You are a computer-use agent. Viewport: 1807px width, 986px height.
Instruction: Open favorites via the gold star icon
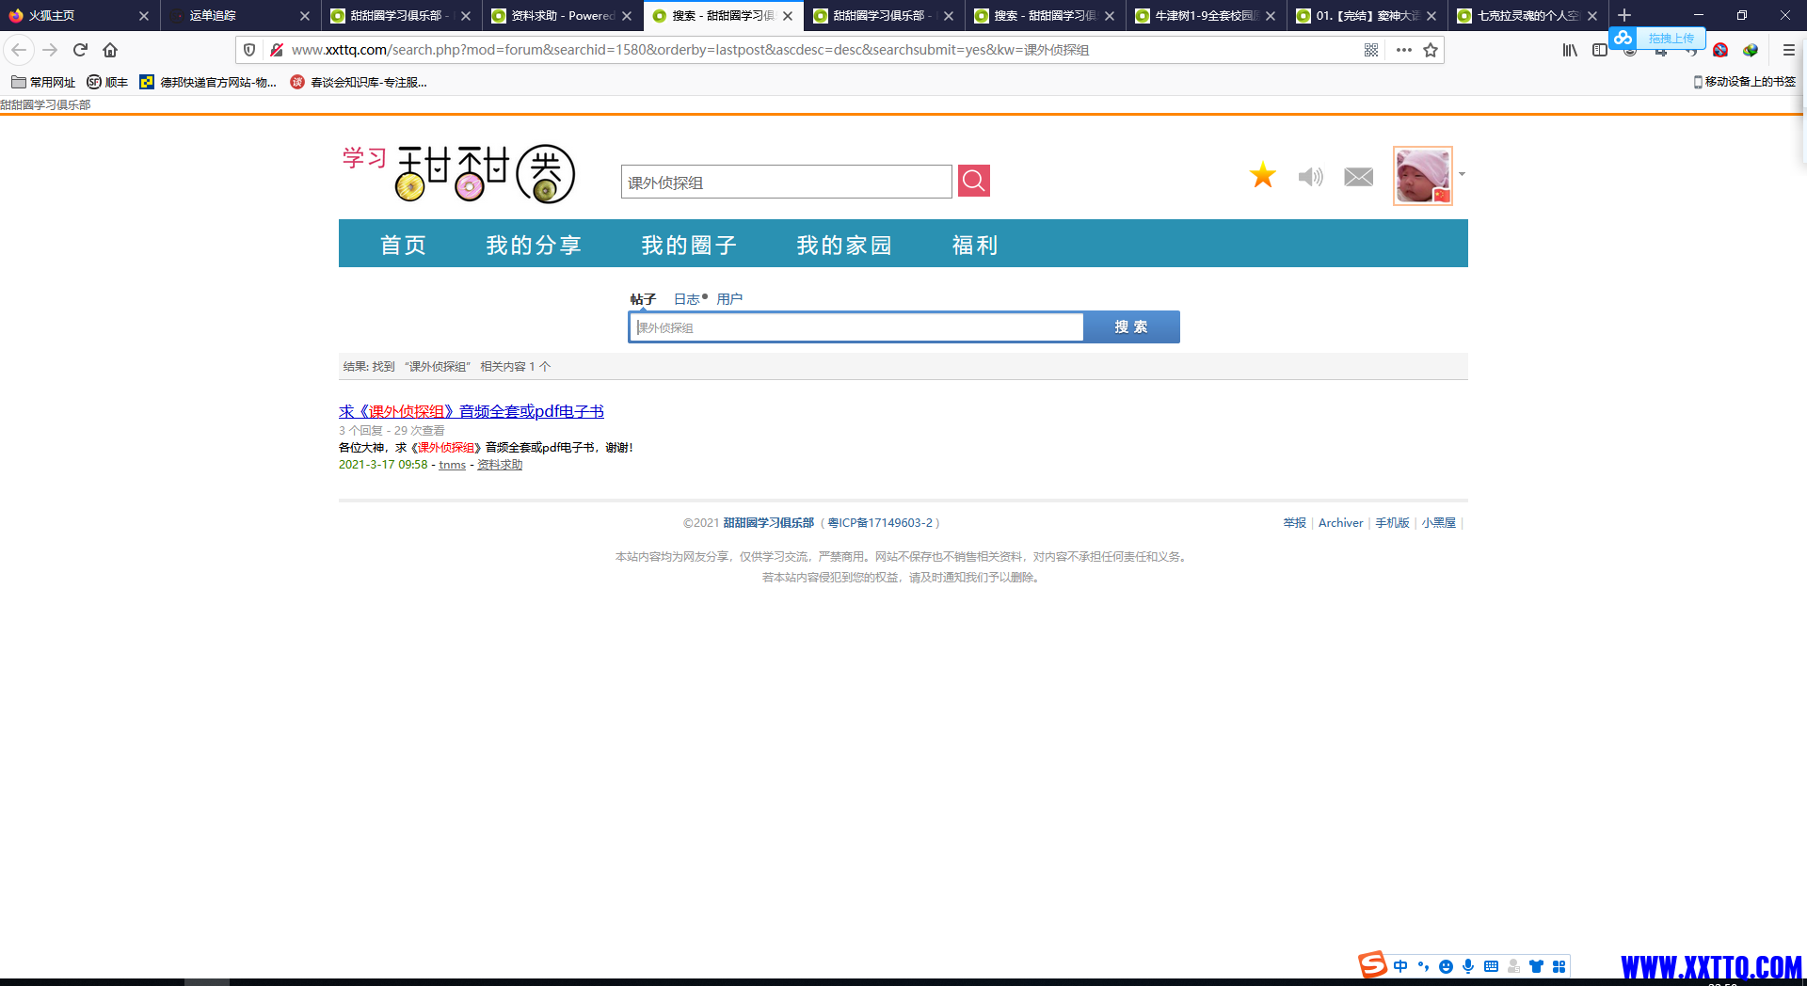(1263, 175)
